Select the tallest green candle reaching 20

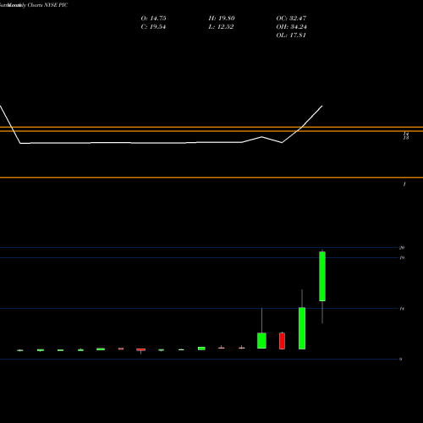pyautogui.click(x=322, y=277)
